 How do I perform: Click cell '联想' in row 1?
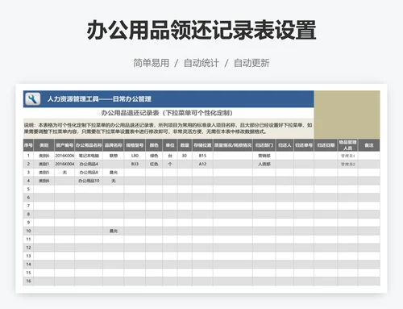(114, 156)
